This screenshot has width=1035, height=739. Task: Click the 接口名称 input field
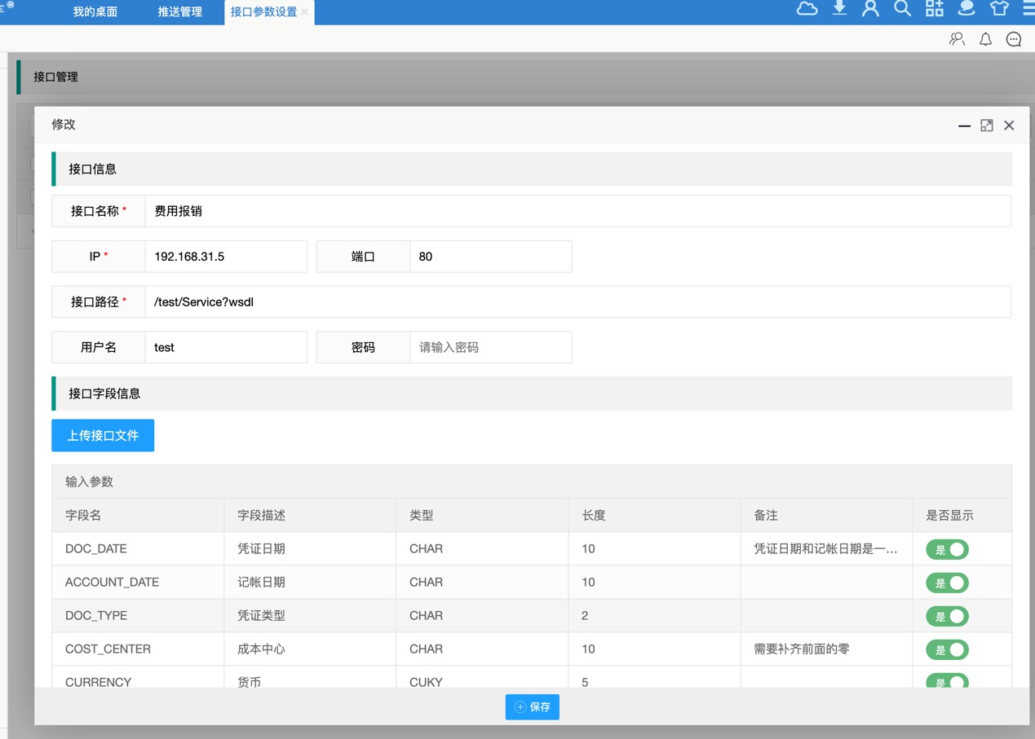[577, 211]
